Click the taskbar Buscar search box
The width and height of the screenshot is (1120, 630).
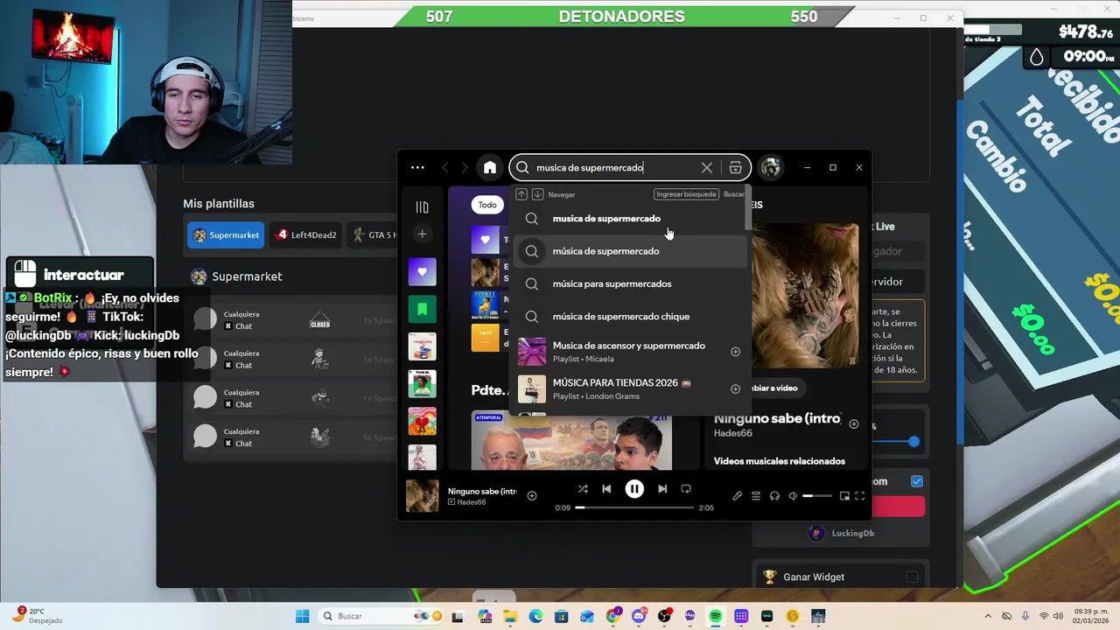379,616
